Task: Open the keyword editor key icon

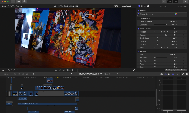Action: (x=19, y=2)
